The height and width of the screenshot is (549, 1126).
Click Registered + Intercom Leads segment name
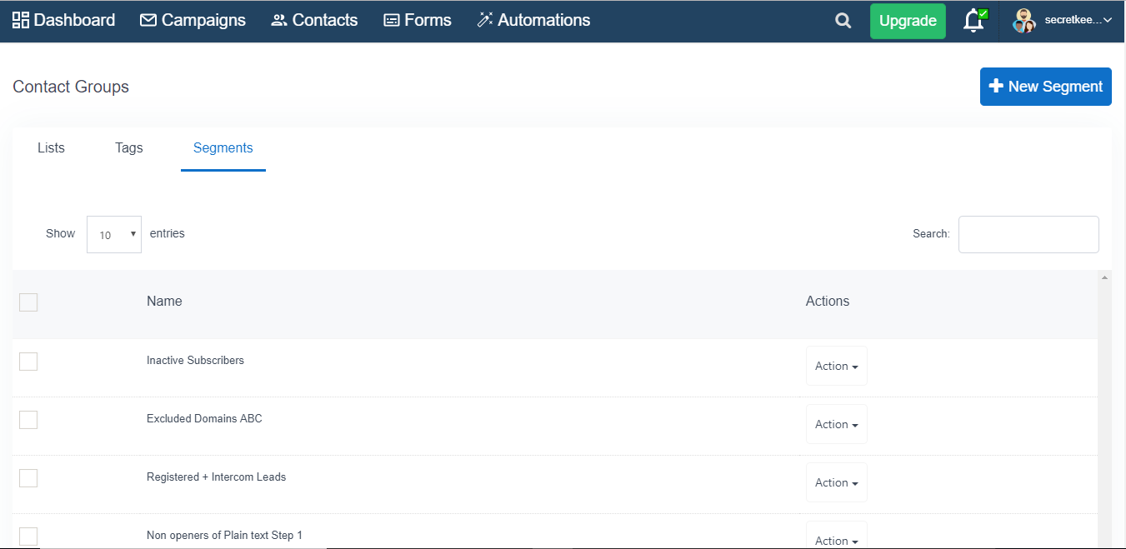pos(216,477)
